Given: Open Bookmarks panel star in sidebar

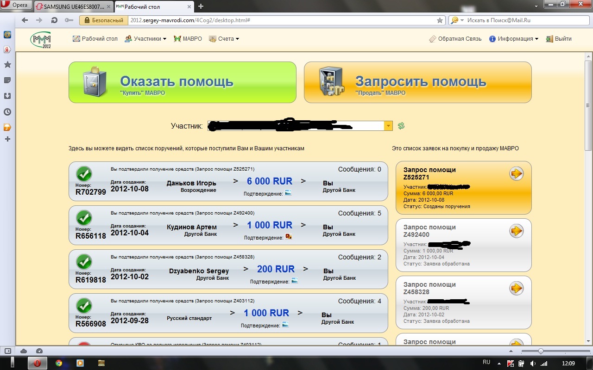Looking at the screenshot, I should pyautogui.click(x=7, y=65).
